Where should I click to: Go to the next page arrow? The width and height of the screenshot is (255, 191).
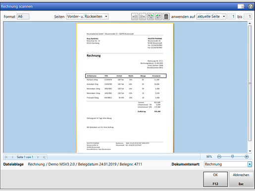pos(38,157)
